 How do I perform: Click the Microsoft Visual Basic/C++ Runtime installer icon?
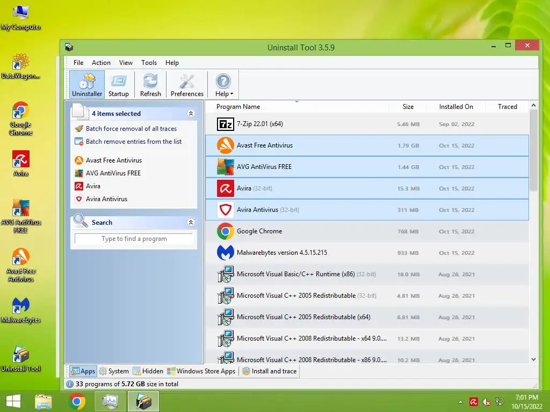[225, 274]
